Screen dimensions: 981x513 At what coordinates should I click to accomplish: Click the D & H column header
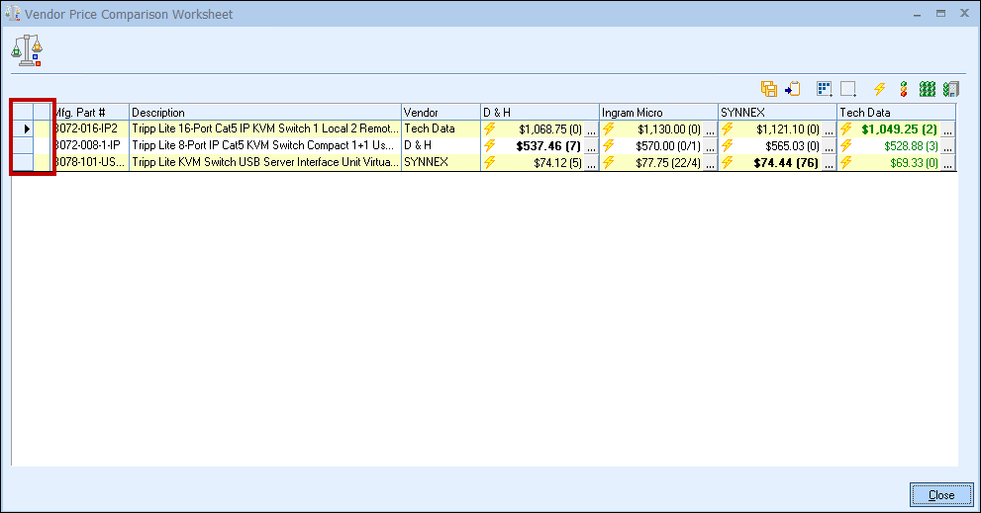point(540,113)
